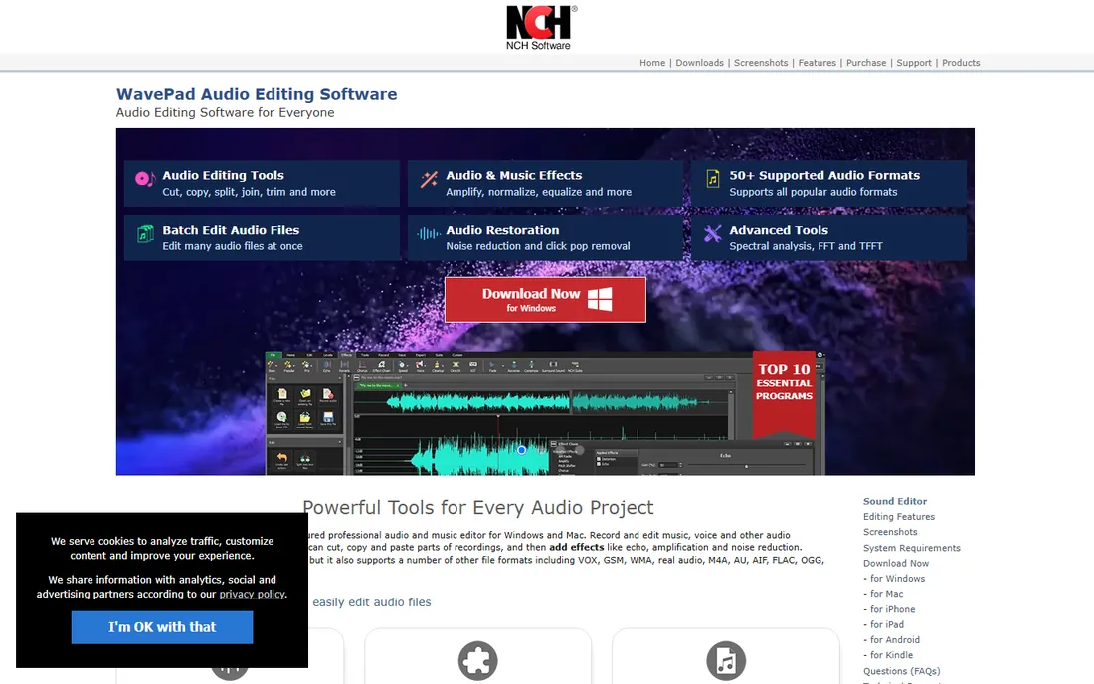Click 'easily edit audio files' subheading

(371, 602)
